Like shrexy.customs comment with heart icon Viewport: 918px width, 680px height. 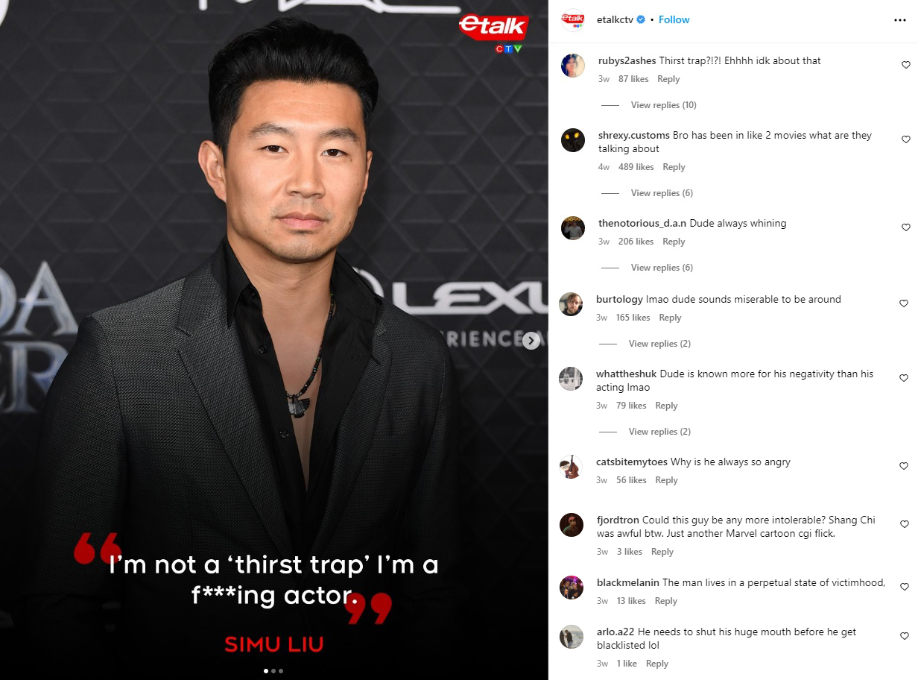click(905, 139)
